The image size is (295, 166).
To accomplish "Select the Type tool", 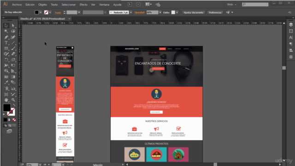I will coord(6,43).
